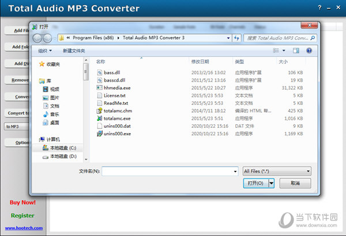Click the search magnifier icon

[313, 38]
